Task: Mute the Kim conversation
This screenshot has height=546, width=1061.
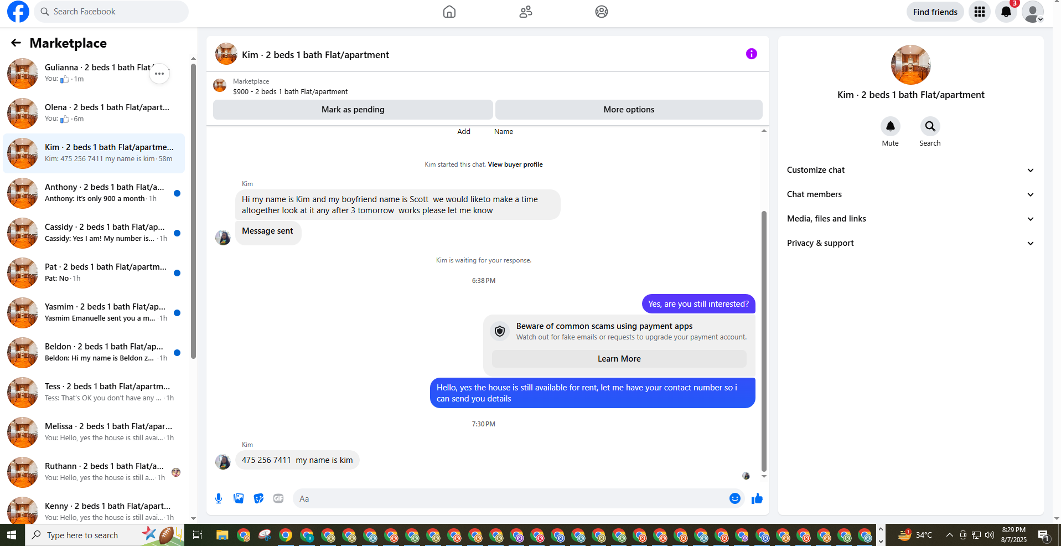Action: click(891, 126)
